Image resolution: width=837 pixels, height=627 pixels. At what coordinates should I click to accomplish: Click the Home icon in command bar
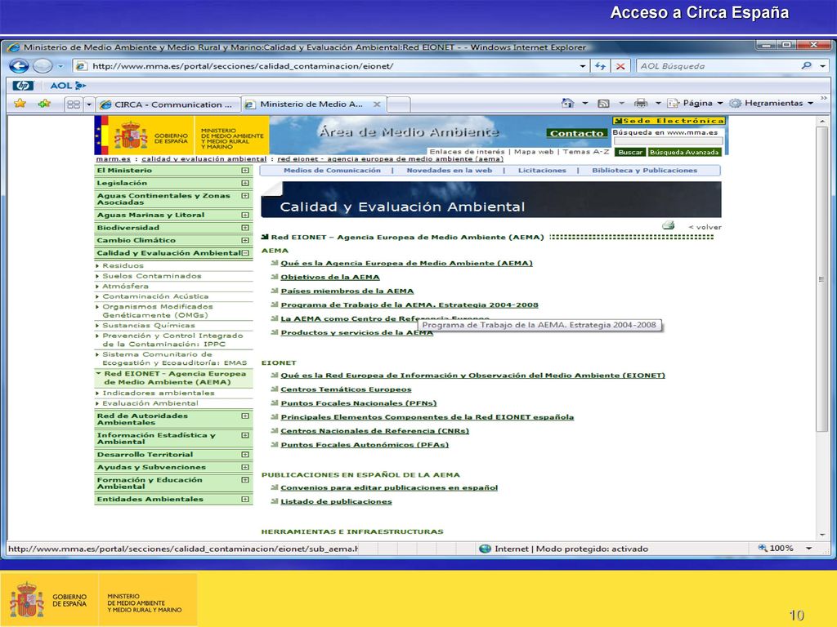coord(567,103)
